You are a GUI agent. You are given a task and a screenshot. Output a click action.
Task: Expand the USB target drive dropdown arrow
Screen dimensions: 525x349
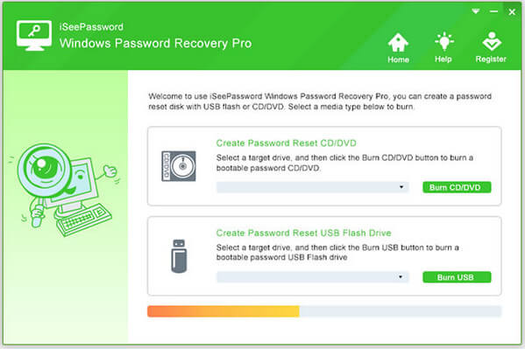(x=401, y=276)
